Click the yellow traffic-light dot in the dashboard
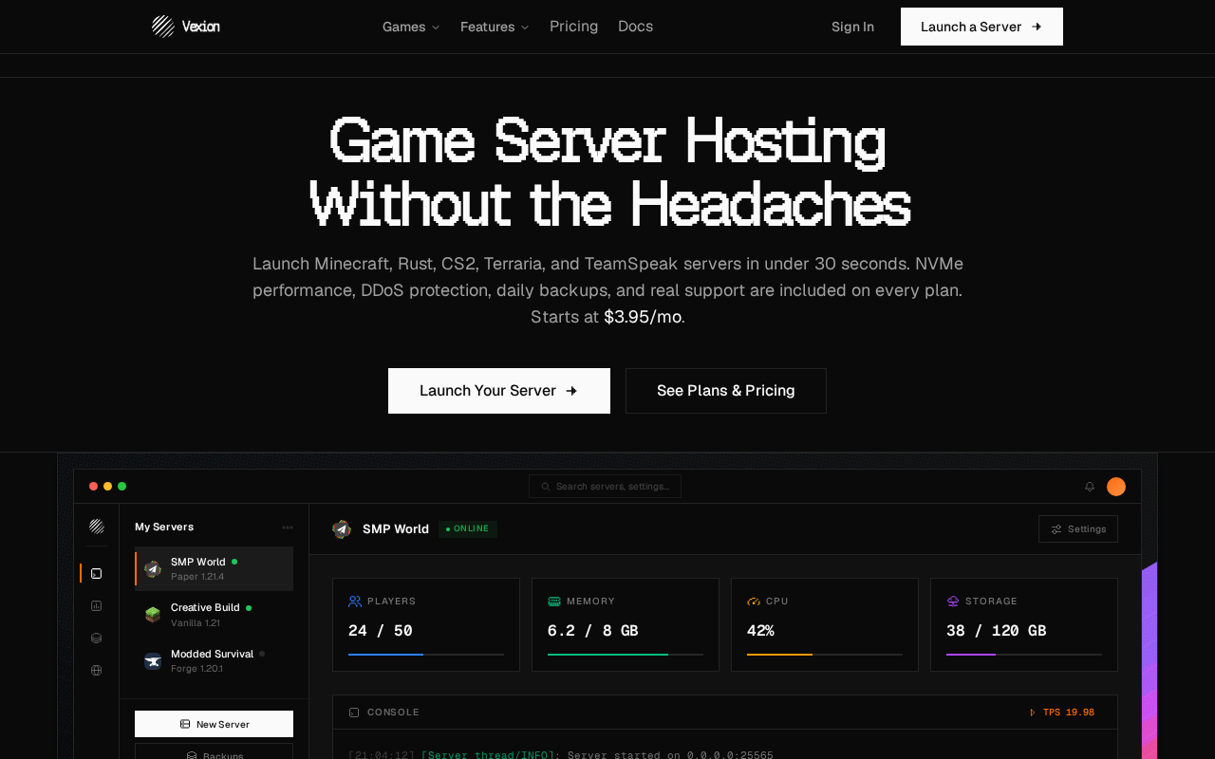Image resolution: width=1215 pixels, height=759 pixels. (107, 487)
